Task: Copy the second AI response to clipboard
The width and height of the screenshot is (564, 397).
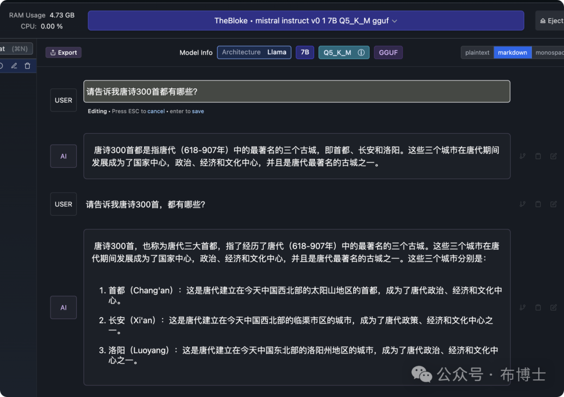Action: 538,307
